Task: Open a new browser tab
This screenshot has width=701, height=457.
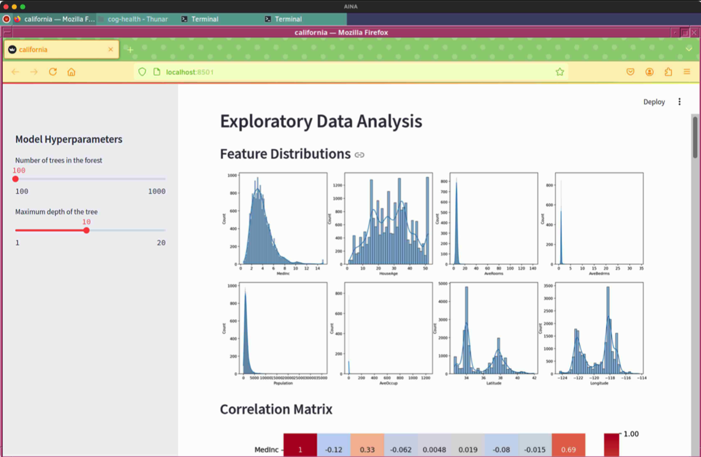Action: pyautogui.click(x=130, y=50)
